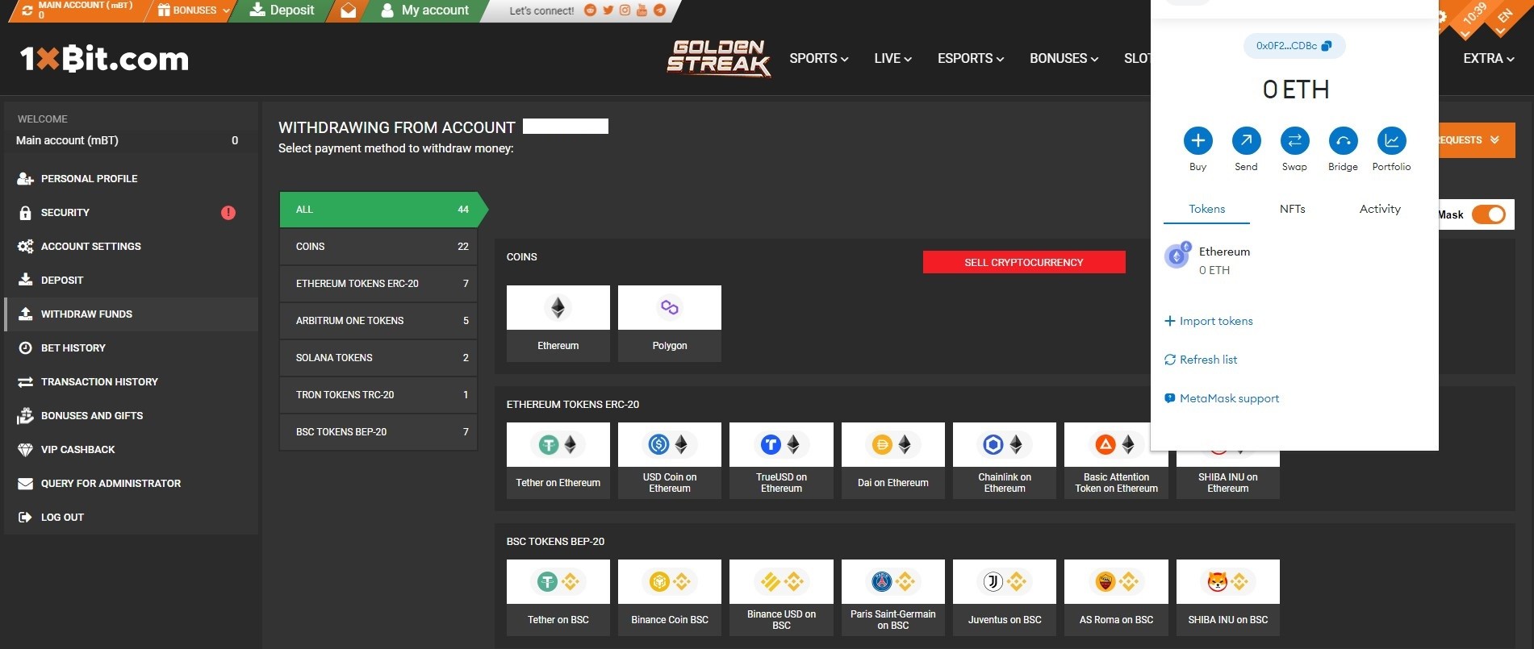Select AS Roma on BSC tile
The height and width of the screenshot is (649, 1534).
1116,597
